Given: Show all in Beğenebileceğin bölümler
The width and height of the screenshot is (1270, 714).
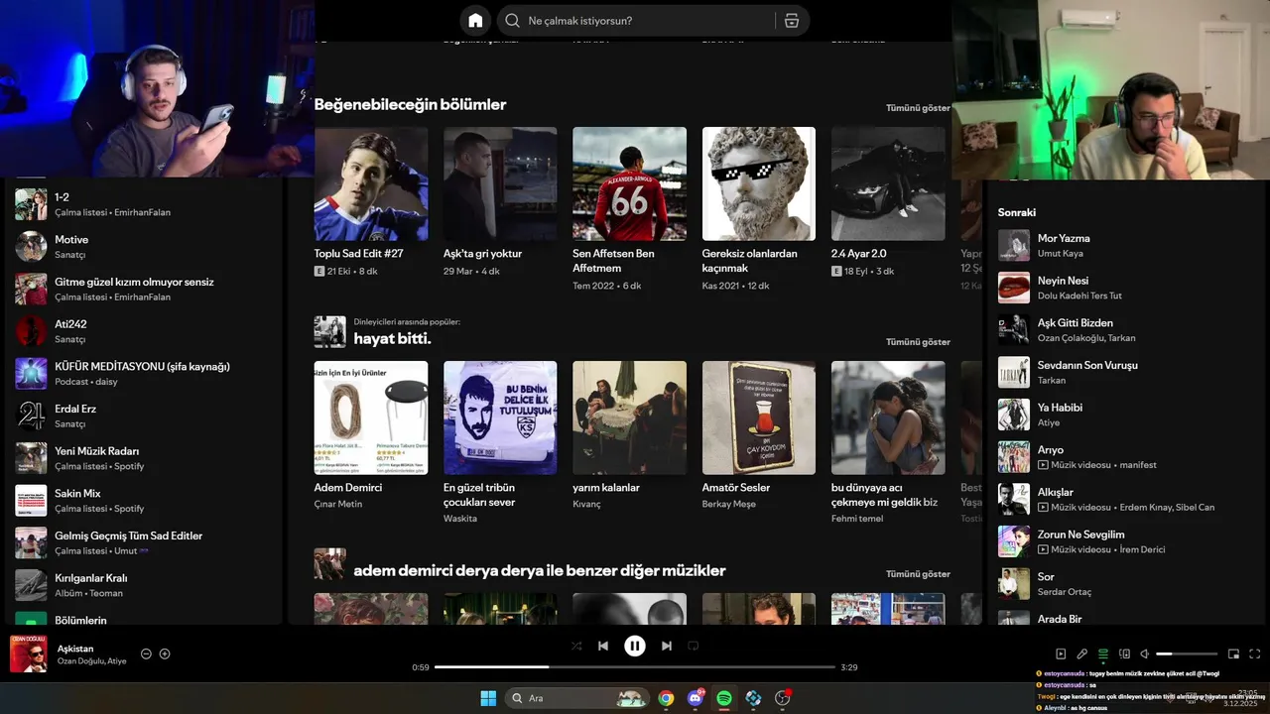Looking at the screenshot, I should click(918, 107).
